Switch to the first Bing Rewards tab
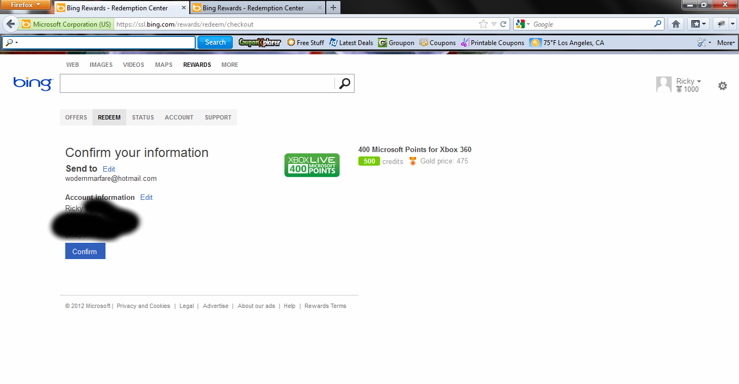This screenshot has height=384, width=739. [117, 8]
